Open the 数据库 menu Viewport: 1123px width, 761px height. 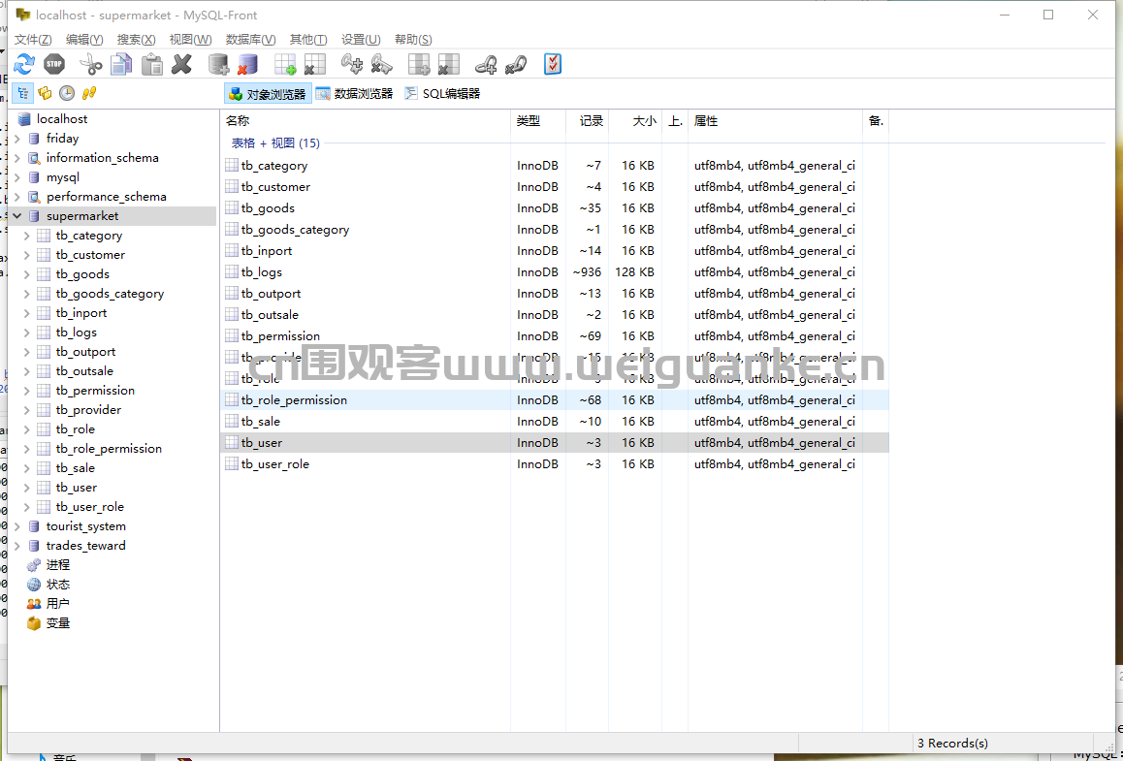tap(250, 40)
